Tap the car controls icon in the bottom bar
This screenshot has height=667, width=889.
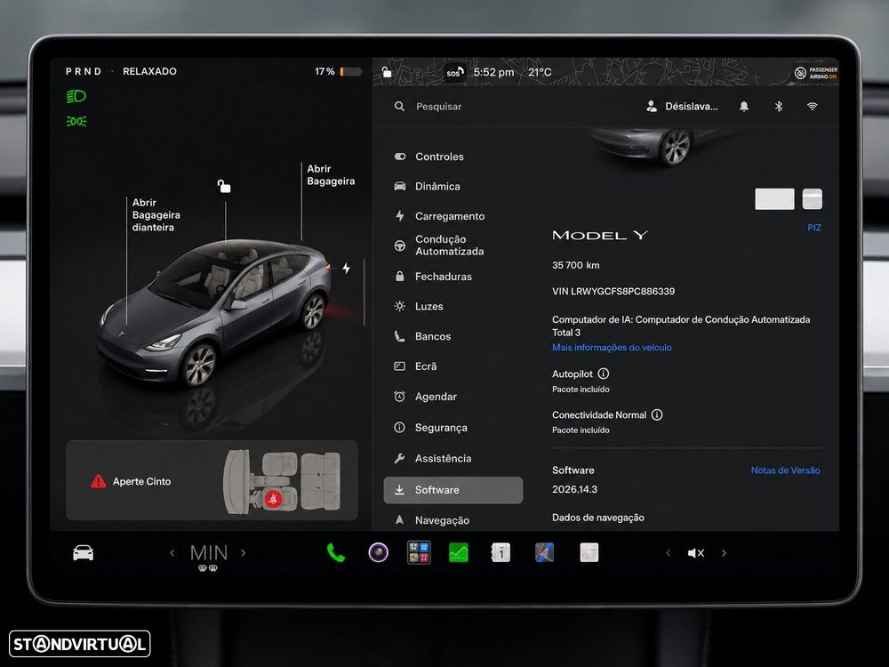(x=84, y=553)
